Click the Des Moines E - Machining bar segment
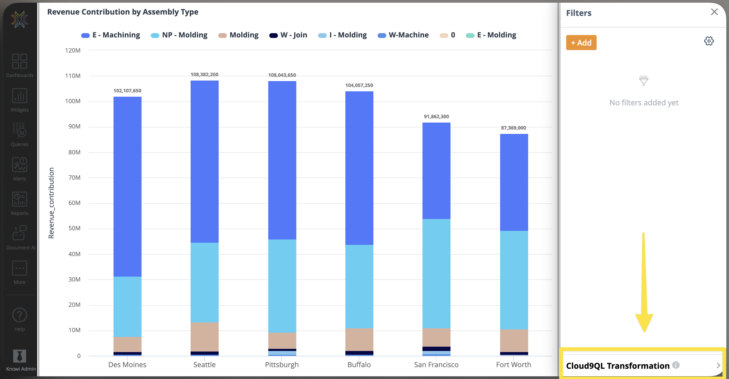The width and height of the screenshot is (729, 379). (x=127, y=187)
